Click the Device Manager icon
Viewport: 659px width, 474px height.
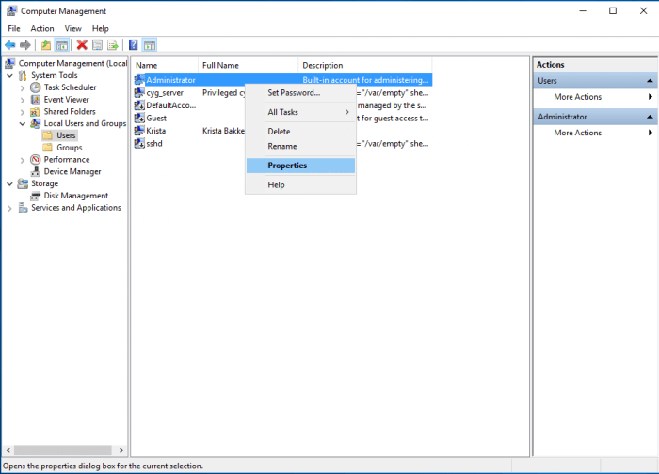[36, 172]
